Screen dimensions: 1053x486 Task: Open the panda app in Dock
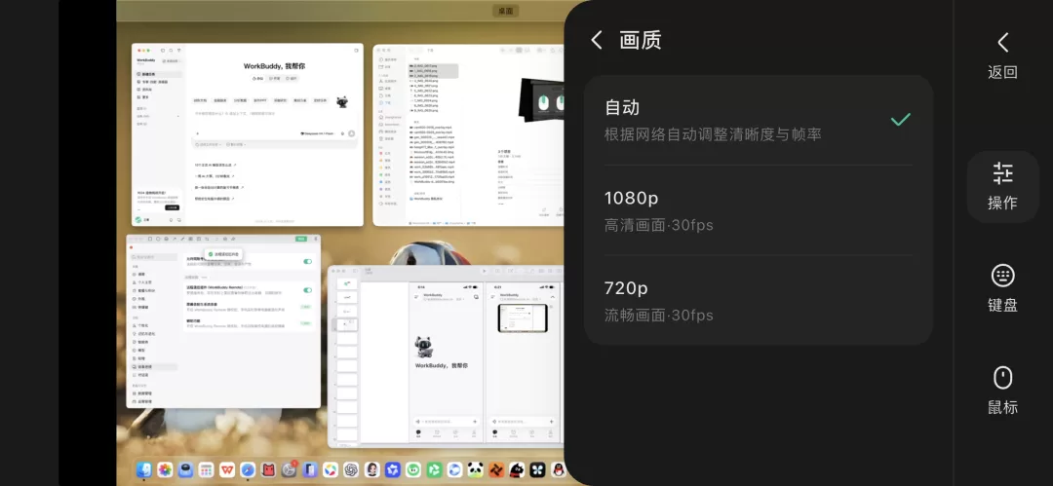point(476,469)
